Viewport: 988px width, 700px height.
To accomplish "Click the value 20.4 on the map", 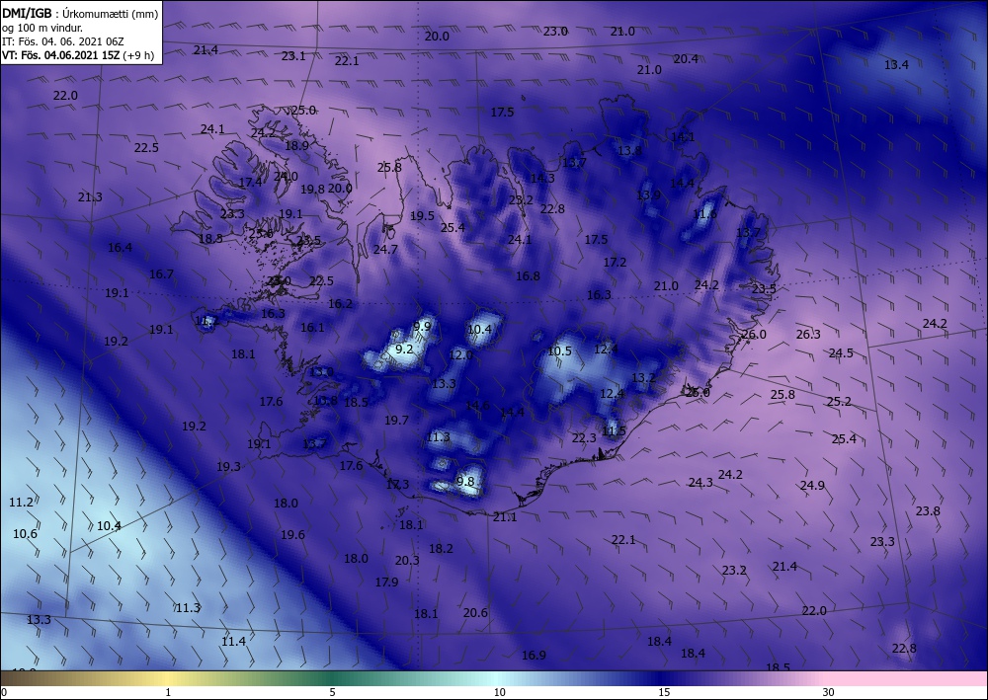I will coord(686,58).
